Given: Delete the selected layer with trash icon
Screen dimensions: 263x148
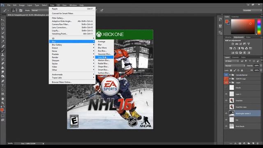Looking at the screenshot, I should click(258, 143).
